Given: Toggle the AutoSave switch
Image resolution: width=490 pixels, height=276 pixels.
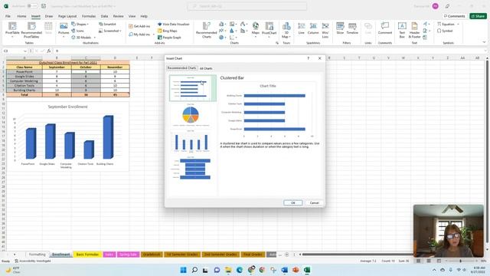Looking at the screenshot, I should click(x=32, y=6).
